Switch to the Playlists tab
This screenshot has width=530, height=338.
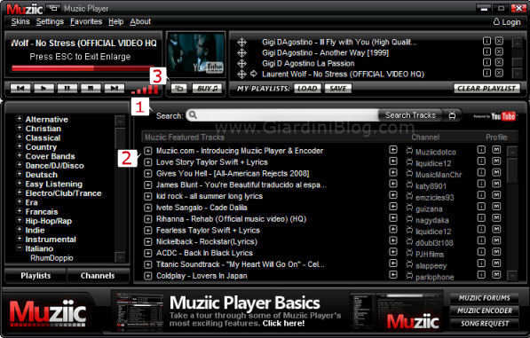pos(36,276)
